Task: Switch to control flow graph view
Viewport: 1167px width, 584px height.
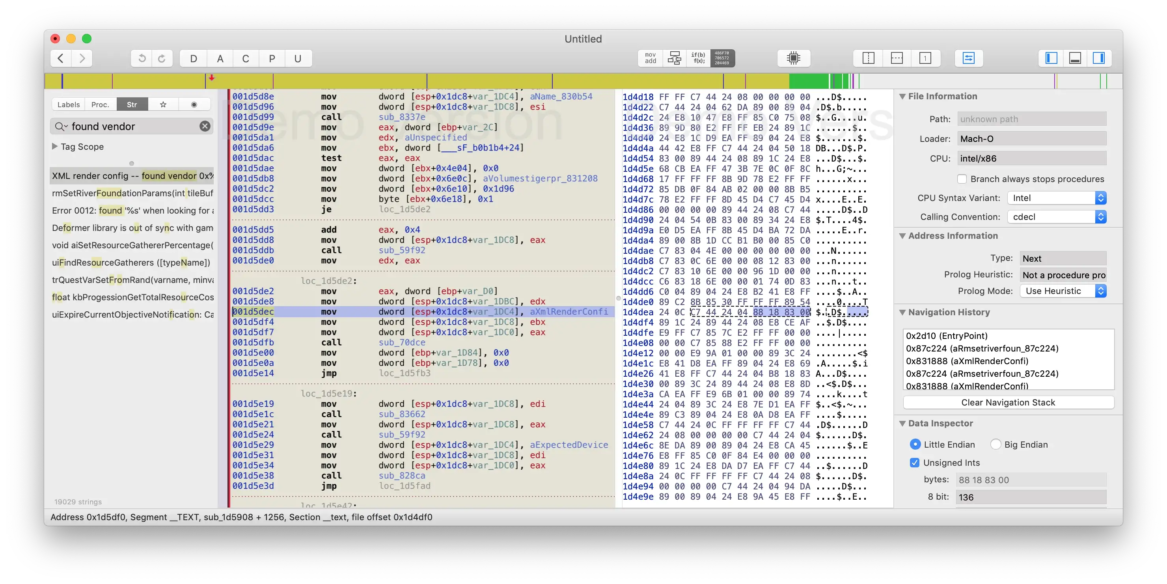Action: coord(674,58)
